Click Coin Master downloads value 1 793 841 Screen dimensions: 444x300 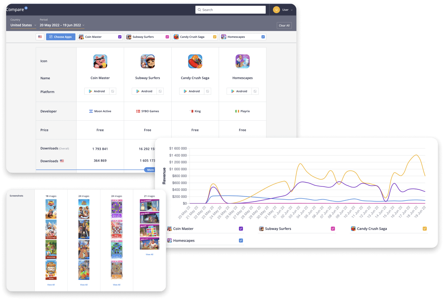click(x=100, y=149)
